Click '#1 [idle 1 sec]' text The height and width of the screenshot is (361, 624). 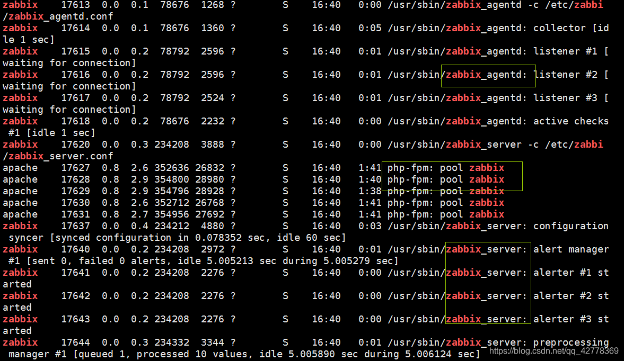pyautogui.click(x=52, y=133)
